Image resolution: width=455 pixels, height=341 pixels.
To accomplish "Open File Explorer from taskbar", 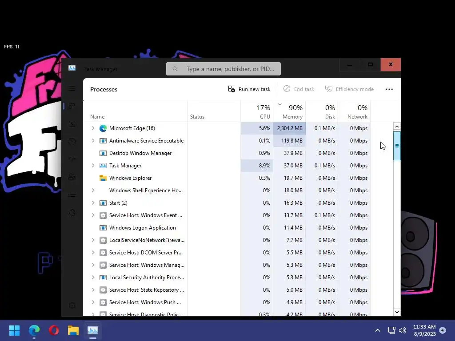I will (73, 330).
